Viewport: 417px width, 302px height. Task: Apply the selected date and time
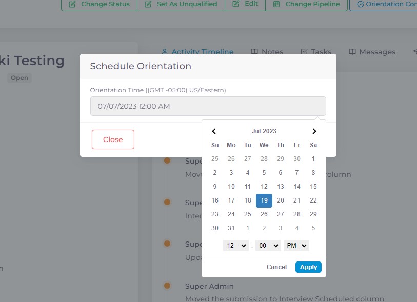point(308,267)
